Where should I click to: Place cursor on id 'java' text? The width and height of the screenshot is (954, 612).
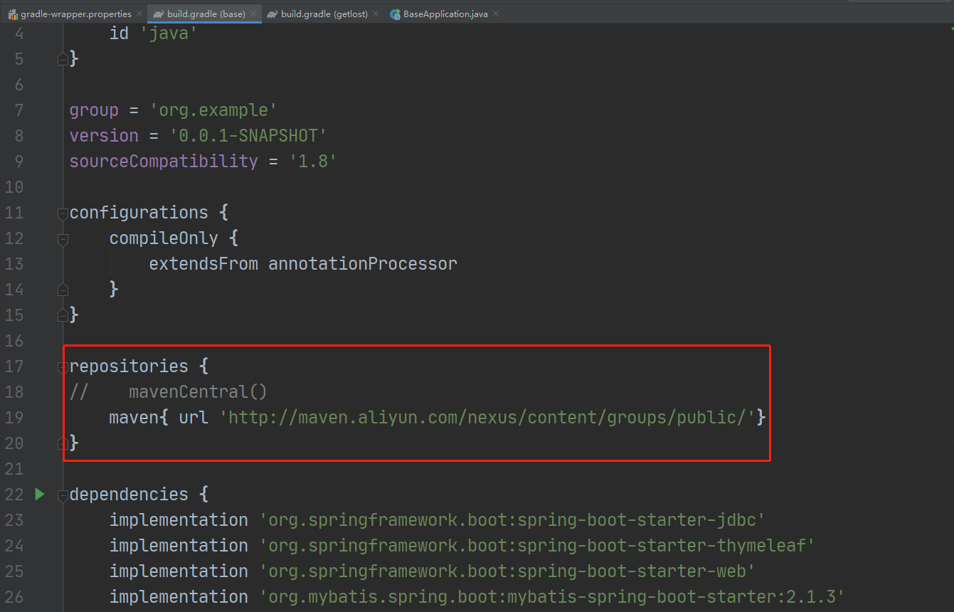[154, 33]
